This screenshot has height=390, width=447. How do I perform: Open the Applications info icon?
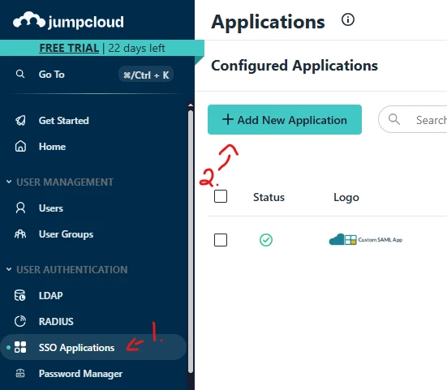click(x=348, y=19)
